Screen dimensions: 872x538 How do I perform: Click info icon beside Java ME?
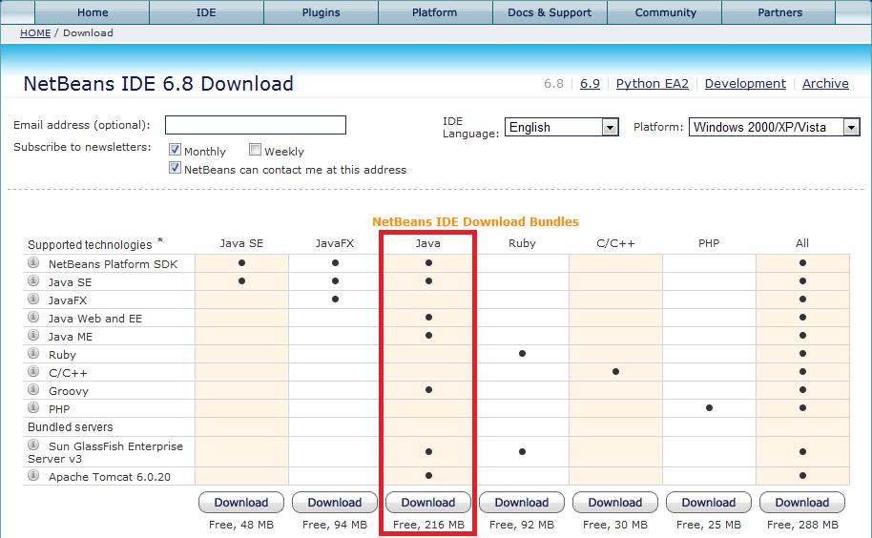click(33, 335)
